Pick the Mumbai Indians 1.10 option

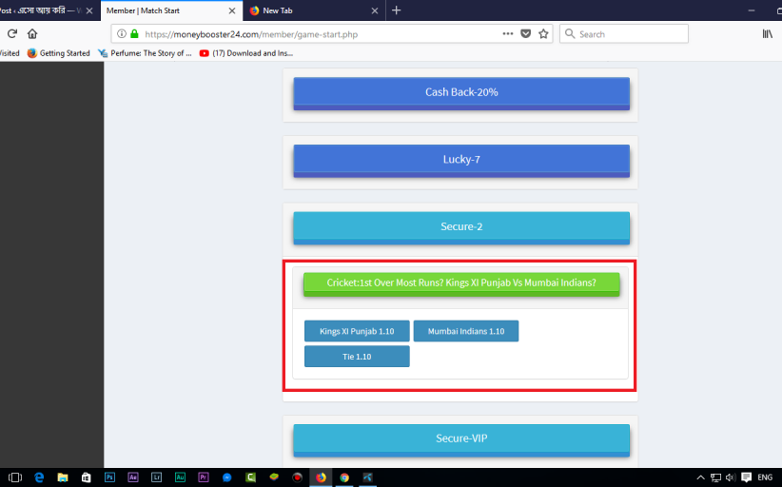point(465,331)
